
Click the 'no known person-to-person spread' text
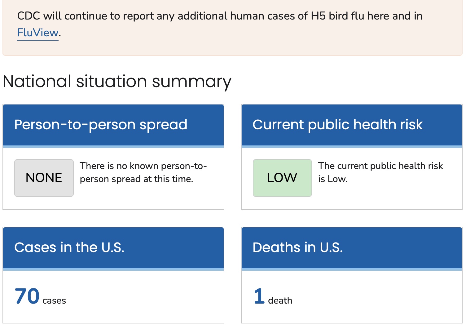tap(143, 172)
